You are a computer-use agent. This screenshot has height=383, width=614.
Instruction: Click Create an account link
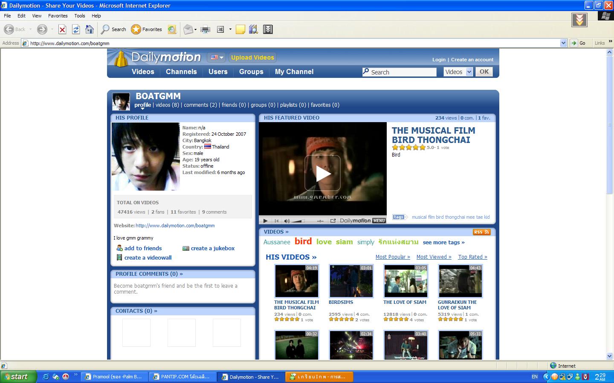click(472, 60)
